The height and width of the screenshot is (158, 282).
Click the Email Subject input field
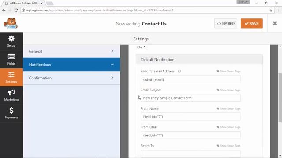point(190,98)
